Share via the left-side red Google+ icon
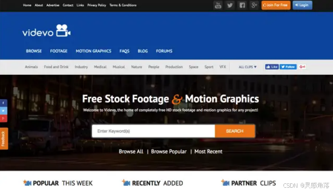The height and width of the screenshot is (192, 333). [x=3, y=118]
